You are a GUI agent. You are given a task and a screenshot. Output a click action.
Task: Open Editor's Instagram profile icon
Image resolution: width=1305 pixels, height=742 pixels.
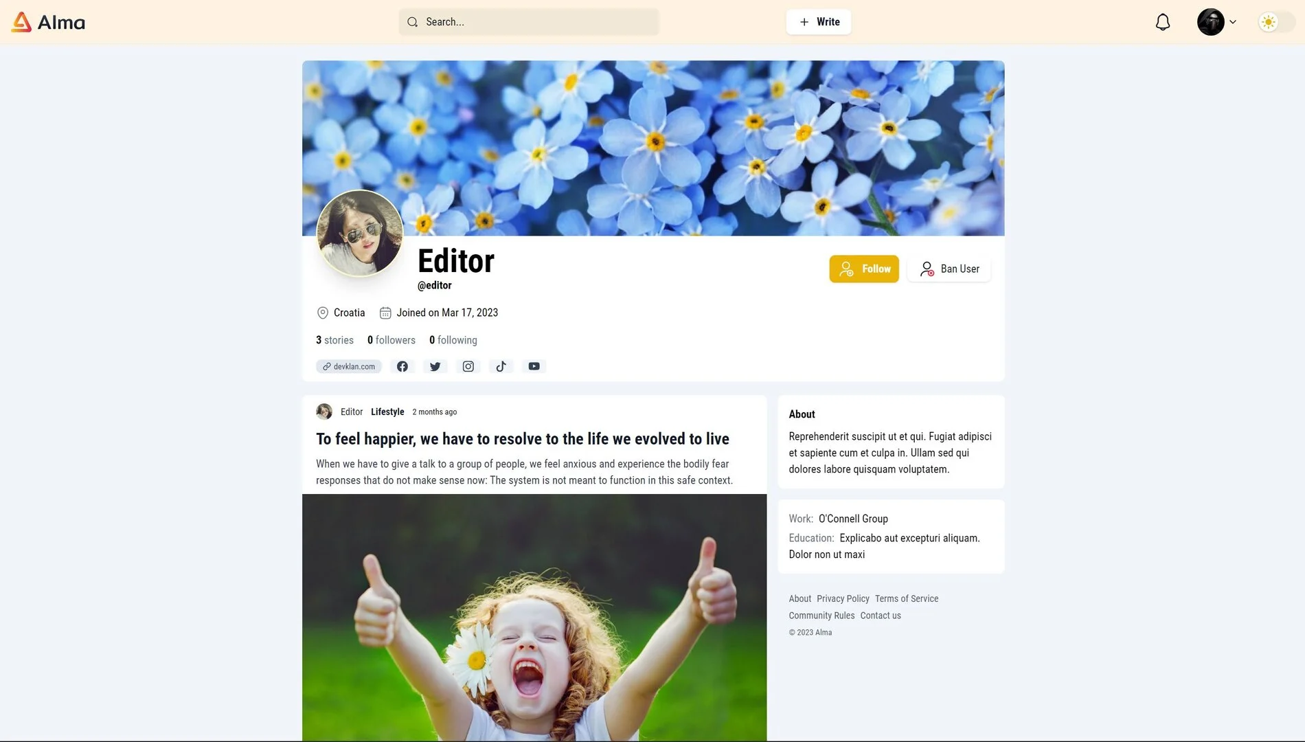(468, 366)
